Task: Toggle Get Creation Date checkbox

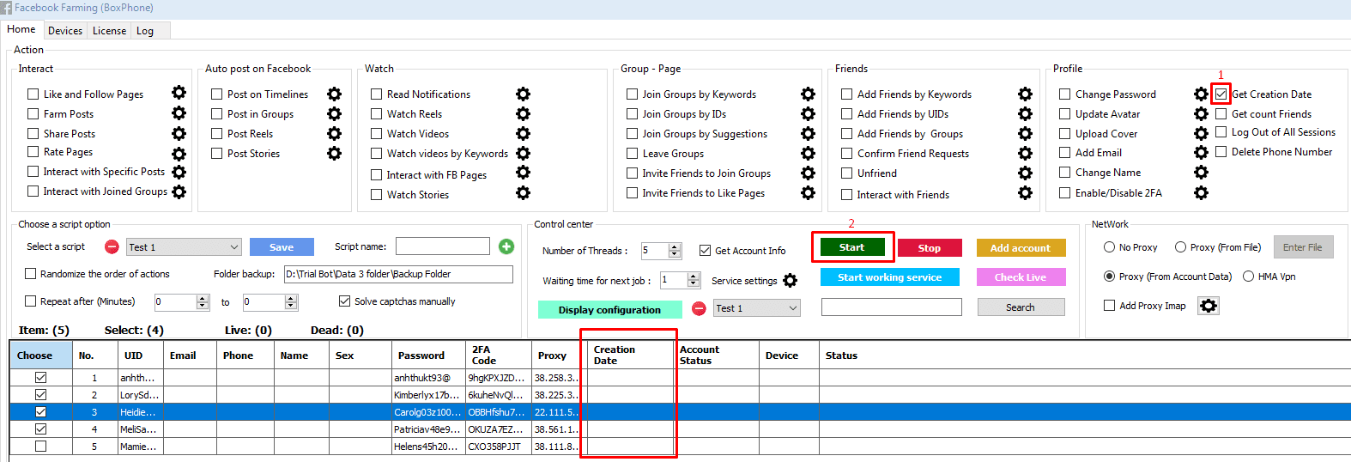Action: click(1221, 94)
